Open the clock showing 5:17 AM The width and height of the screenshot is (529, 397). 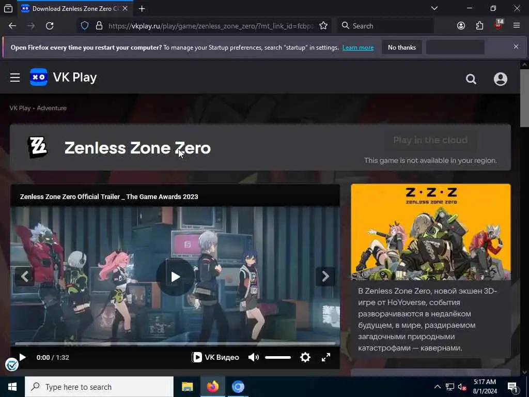(485, 387)
